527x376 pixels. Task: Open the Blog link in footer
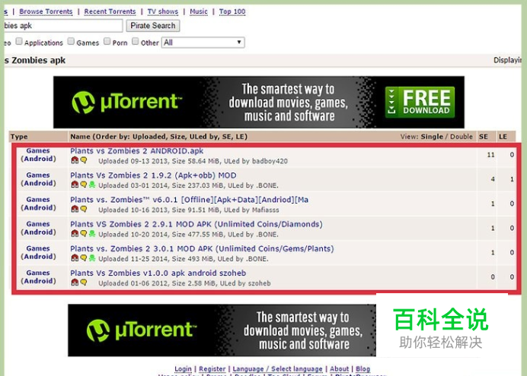point(363,369)
